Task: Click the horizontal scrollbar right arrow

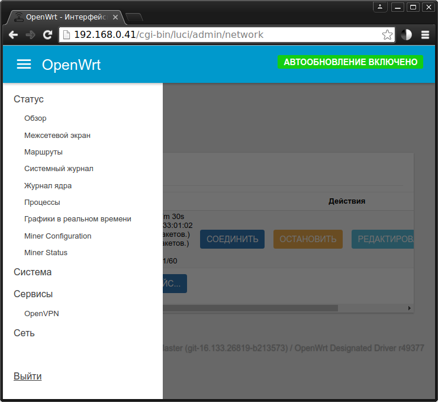Action: click(x=409, y=308)
